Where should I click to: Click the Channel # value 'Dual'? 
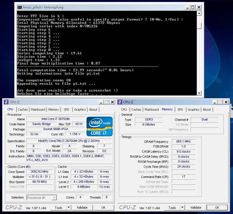(205, 119)
